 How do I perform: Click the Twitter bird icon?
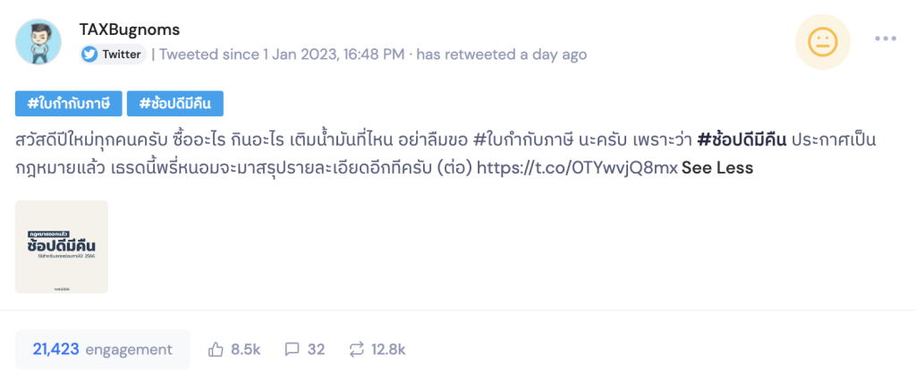[x=89, y=54]
